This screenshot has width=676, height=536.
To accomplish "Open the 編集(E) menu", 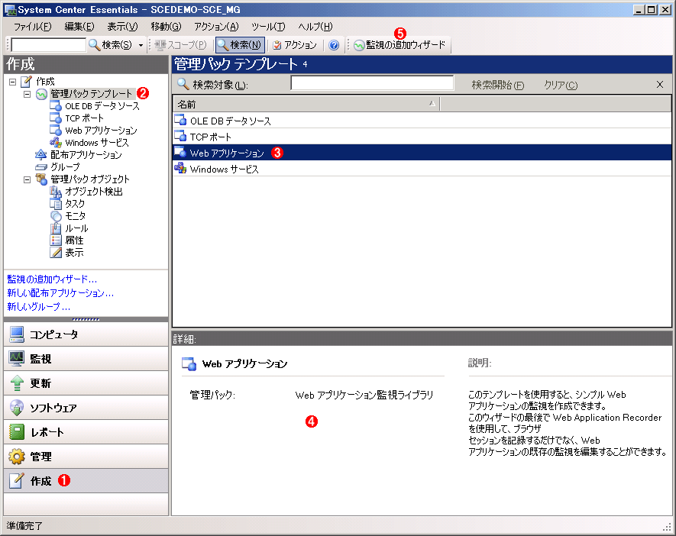I will (79, 27).
